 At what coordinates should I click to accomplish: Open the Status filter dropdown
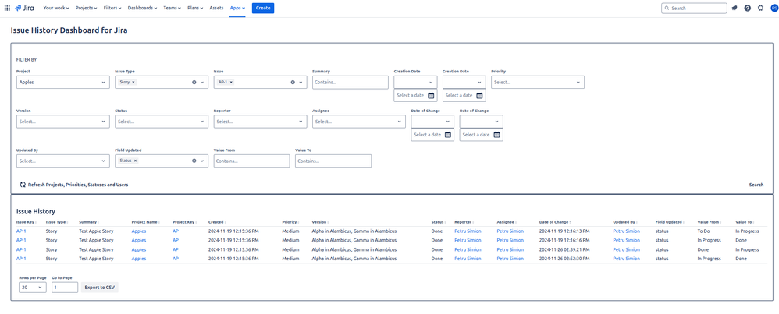pos(162,122)
